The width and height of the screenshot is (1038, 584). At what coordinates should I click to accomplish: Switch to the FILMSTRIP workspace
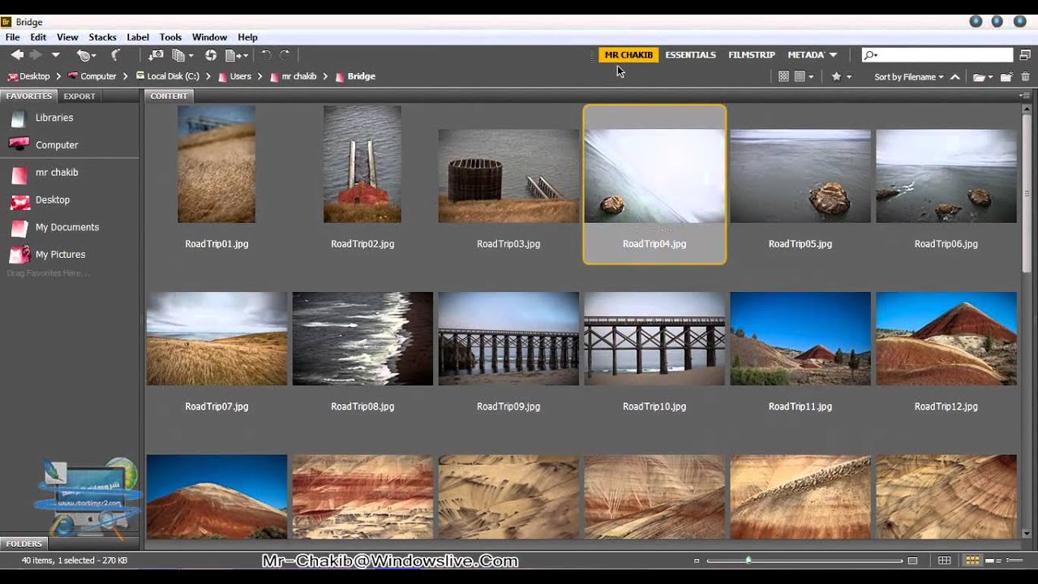coord(752,55)
